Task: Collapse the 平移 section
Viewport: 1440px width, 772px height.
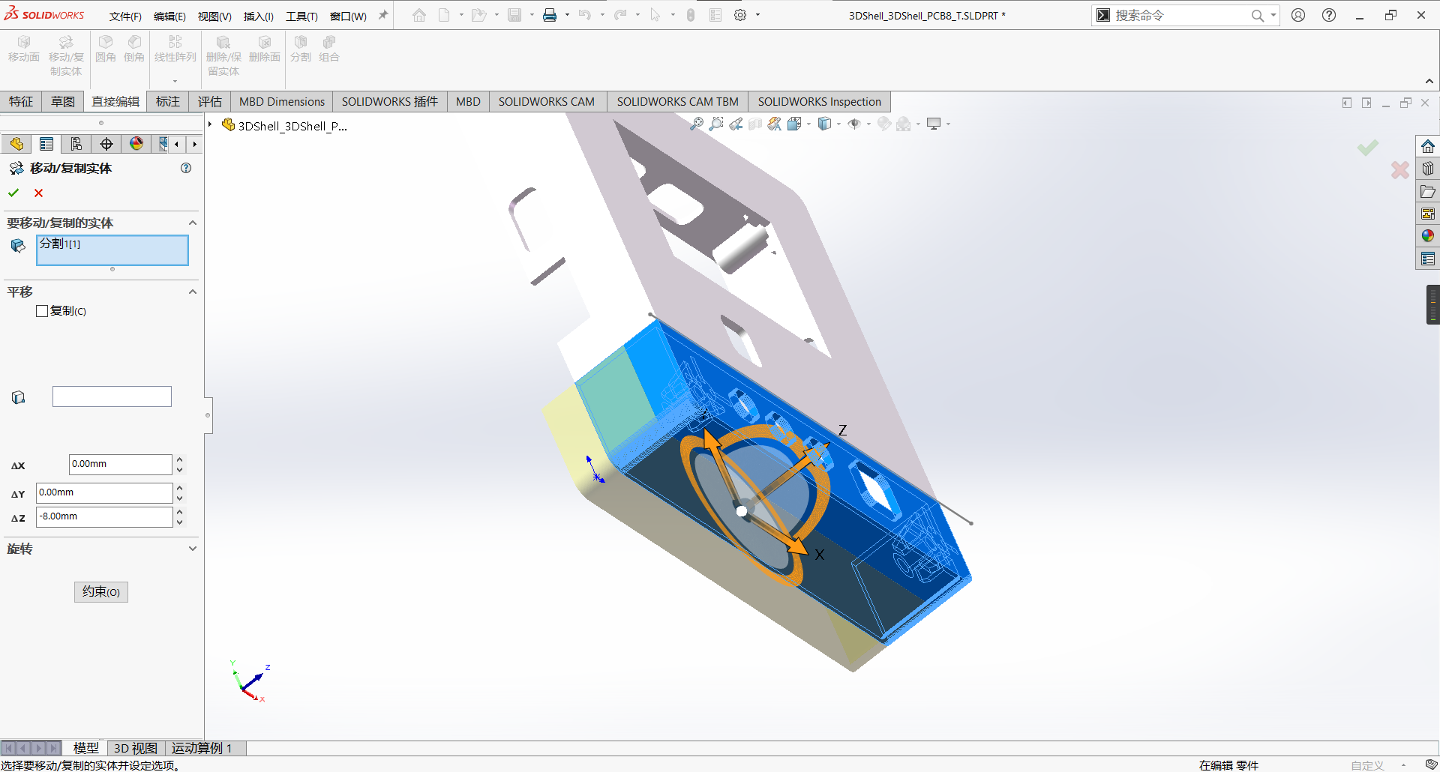Action: click(x=193, y=292)
